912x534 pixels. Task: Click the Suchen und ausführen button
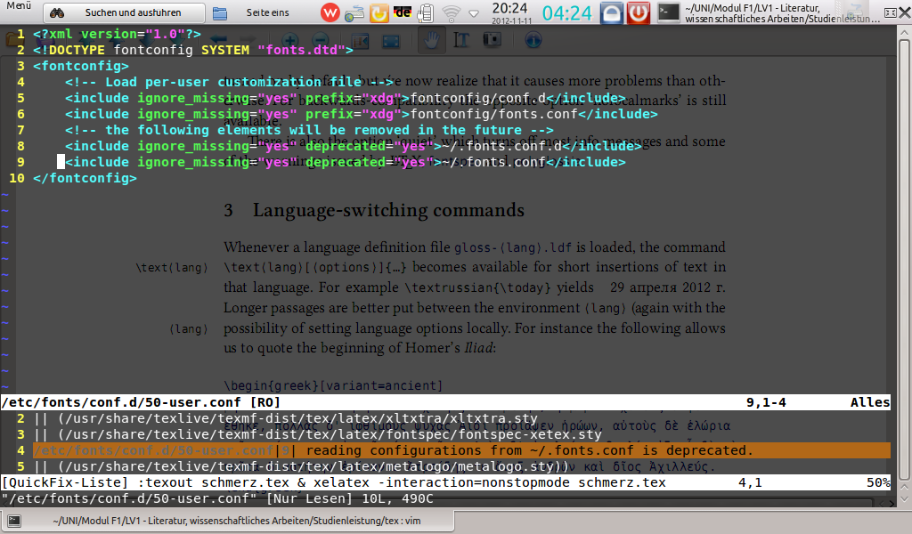(125, 12)
